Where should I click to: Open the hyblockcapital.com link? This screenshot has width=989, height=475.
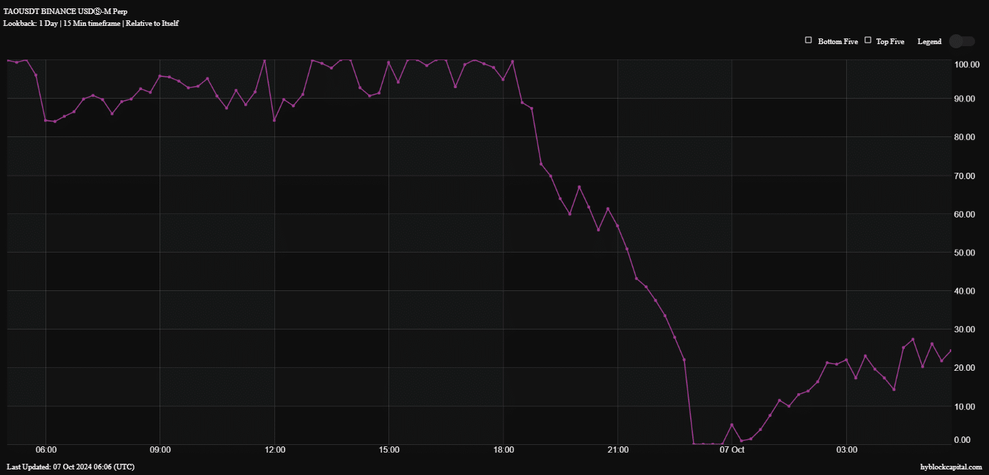(951, 467)
